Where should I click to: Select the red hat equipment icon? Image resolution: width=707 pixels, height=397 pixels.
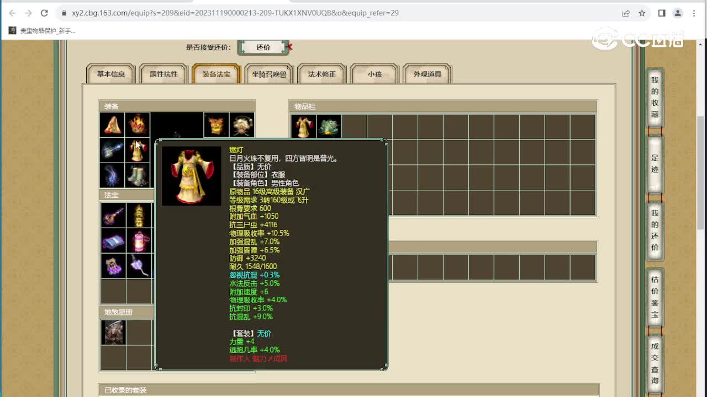pos(112,125)
